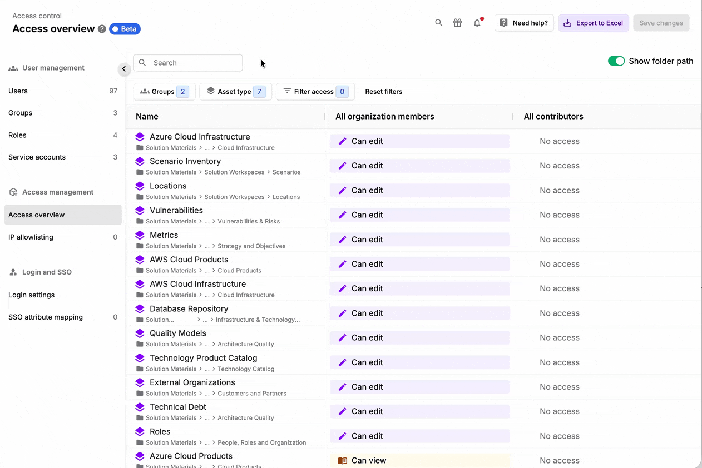
Task: Select the purple asset icon beside Vulnerabilities
Action: pos(139,210)
